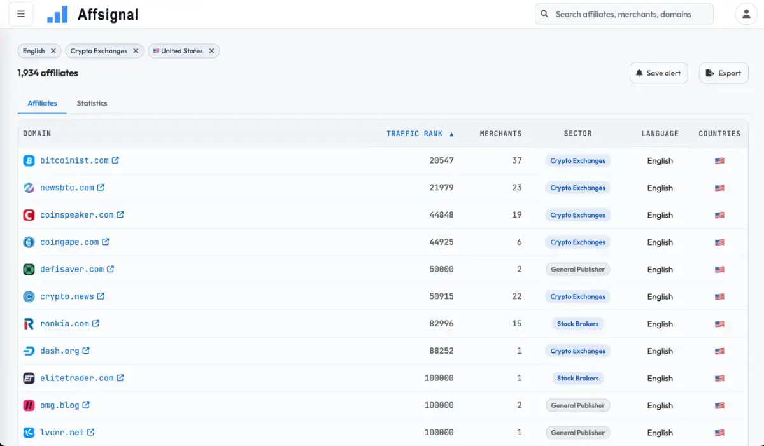The image size is (764, 446).
Task: Click General Publisher badge for omg.blog
Action: (x=577, y=405)
